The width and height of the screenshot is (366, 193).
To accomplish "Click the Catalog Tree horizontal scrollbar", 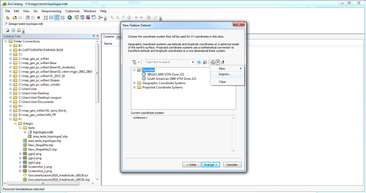I will click(43, 184).
